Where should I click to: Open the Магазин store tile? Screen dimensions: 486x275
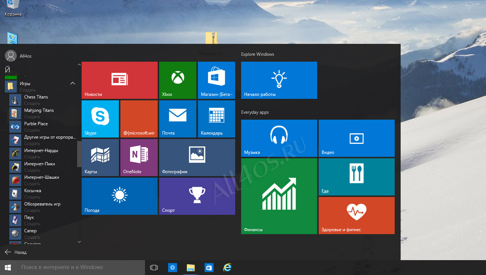pyautogui.click(x=217, y=80)
